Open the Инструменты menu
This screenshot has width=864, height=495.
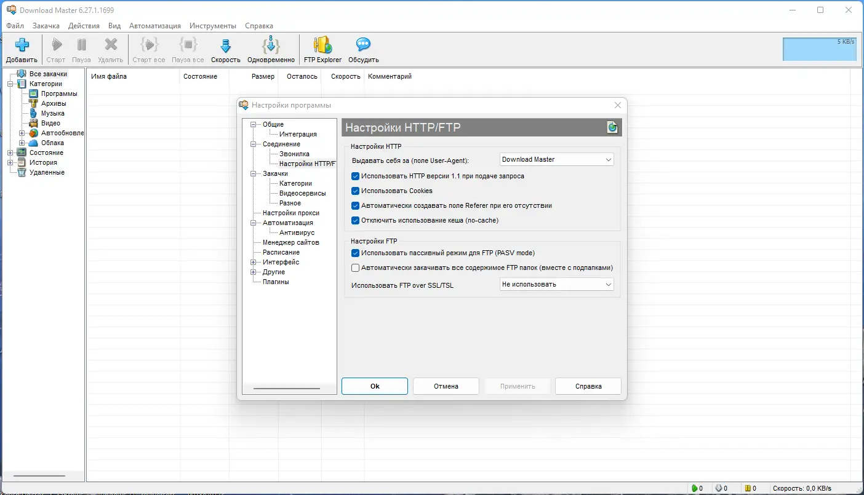(213, 26)
